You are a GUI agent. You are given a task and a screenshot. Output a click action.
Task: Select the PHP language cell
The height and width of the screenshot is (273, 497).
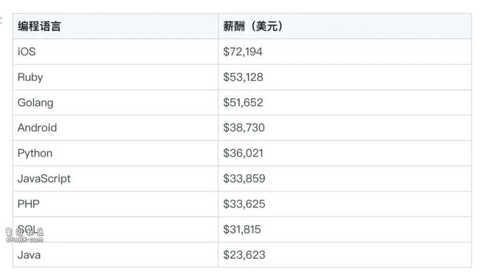coord(29,204)
